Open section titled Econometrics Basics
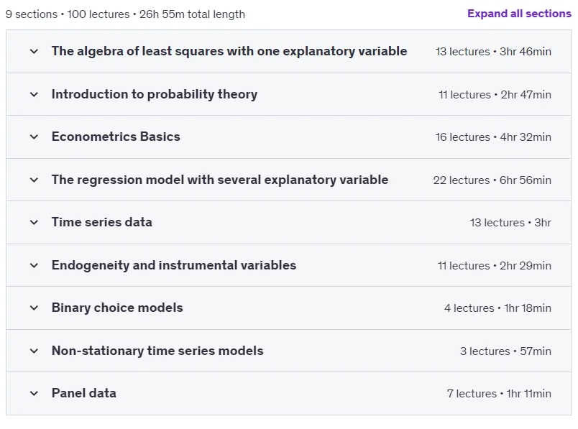Viewport: 578px width, 429px height. pos(116,137)
